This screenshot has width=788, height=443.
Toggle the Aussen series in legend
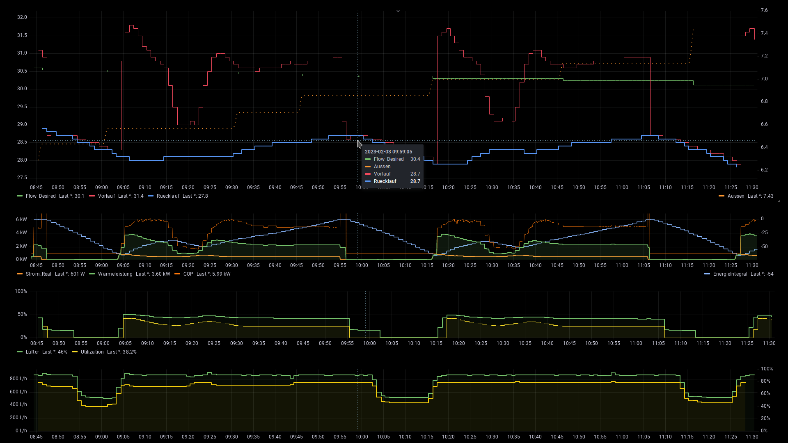click(x=736, y=196)
